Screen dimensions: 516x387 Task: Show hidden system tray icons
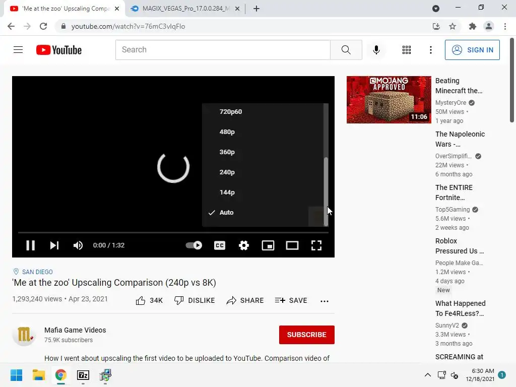pos(427,375)
